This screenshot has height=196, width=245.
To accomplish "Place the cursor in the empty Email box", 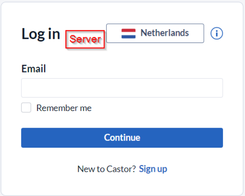I will [122, 88].
